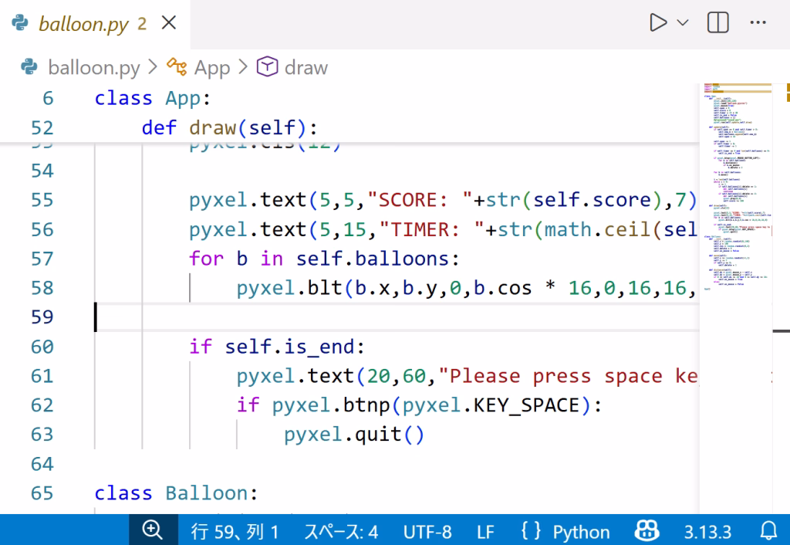Run the Python file with play button
This screenshot has width=790, height=545.
657,23
